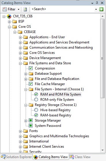
Task: Click the CM_T35_CE6 project icon
Action: click(x=9, y=16)
